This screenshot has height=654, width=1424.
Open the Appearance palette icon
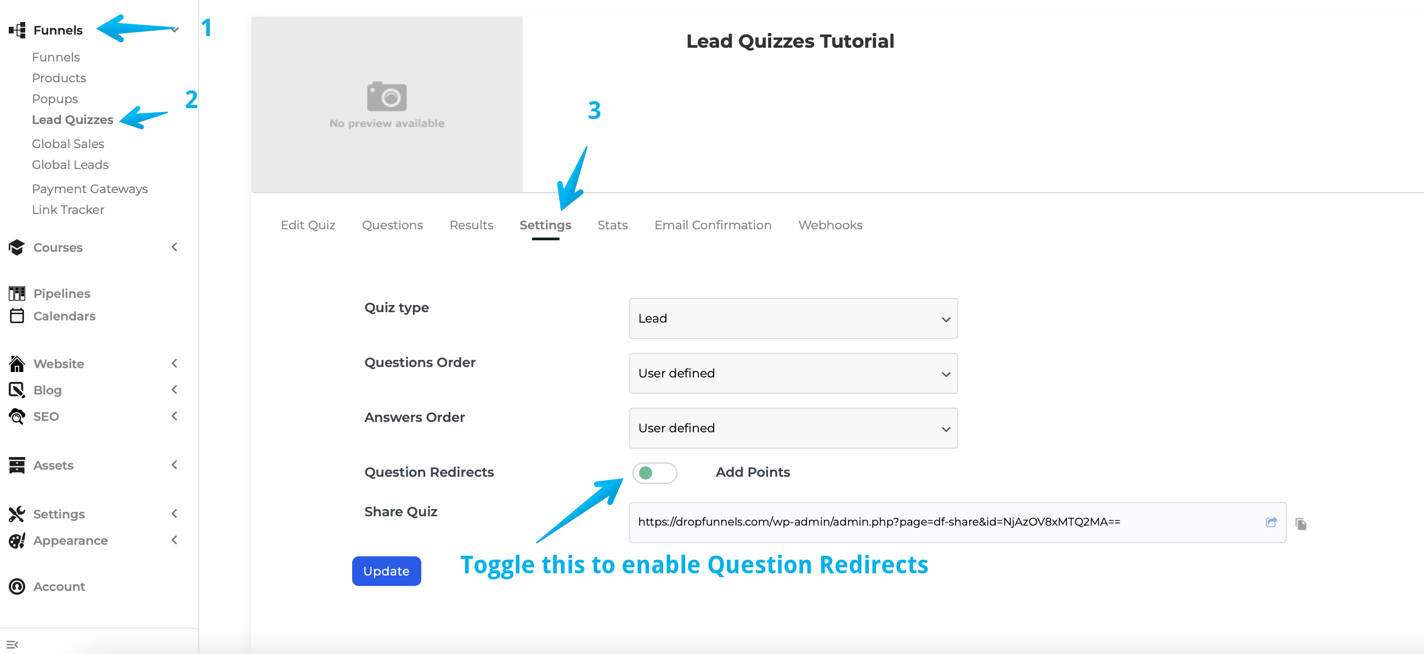click(16, 540)
